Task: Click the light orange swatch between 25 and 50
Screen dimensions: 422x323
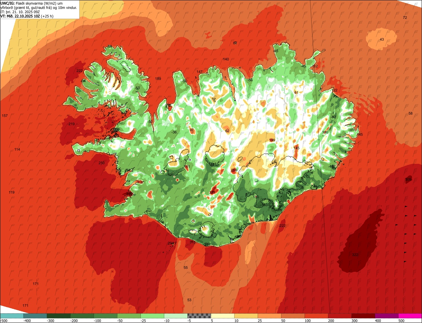Action: coord(269,316)
